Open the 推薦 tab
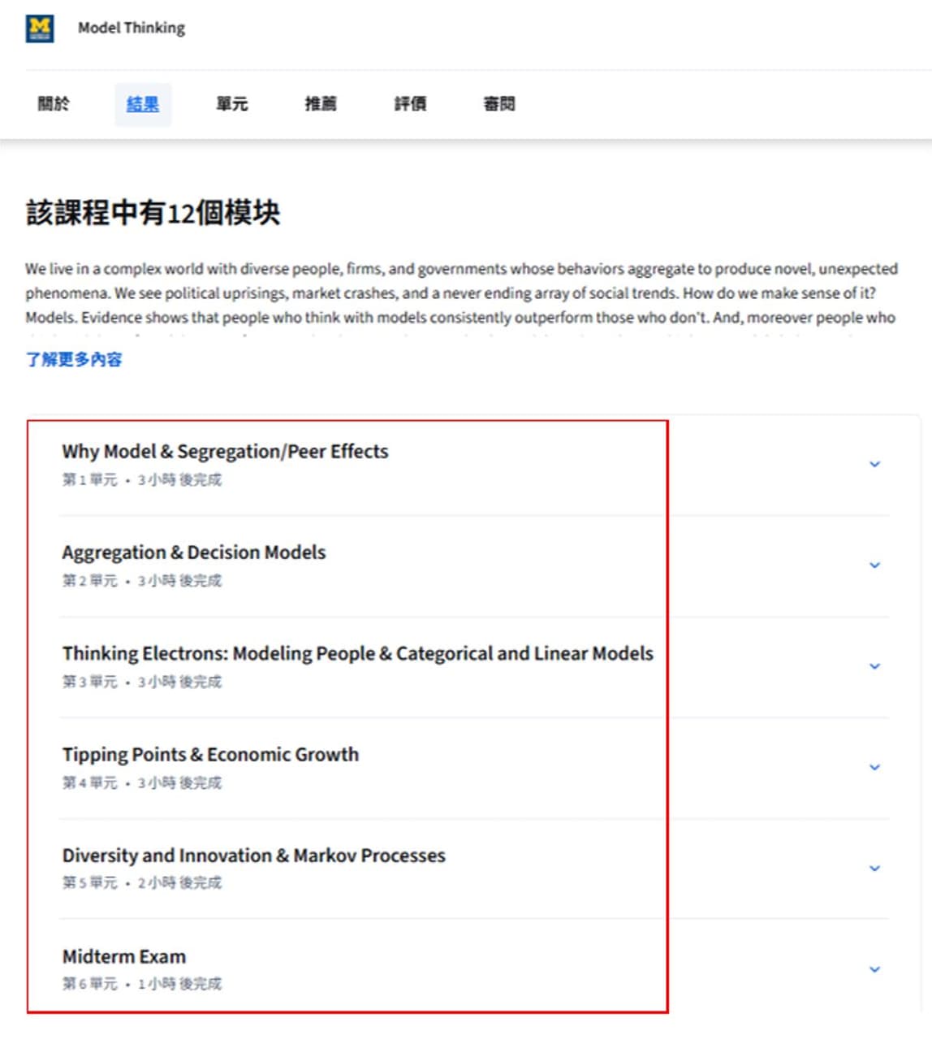The height and width of the screenshot is (1040, 932). [x=321, y=104]
